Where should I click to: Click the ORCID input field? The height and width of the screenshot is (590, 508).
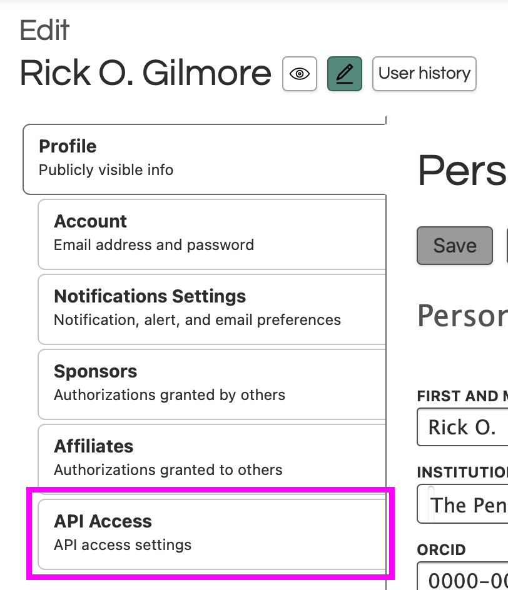[463, 577]
